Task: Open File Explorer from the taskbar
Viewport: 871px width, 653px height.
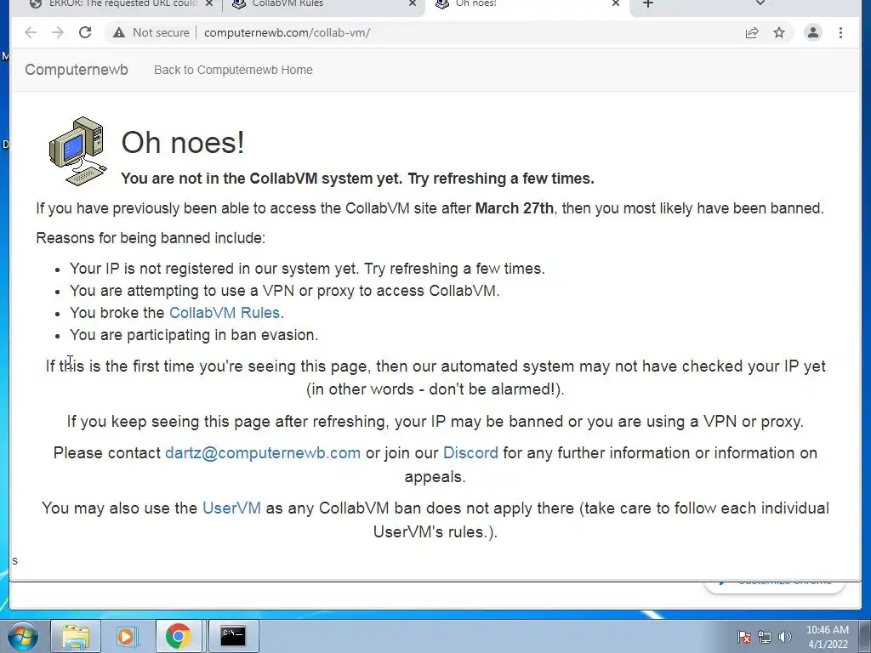Action: pyautogui.click(x=76, y=636)
